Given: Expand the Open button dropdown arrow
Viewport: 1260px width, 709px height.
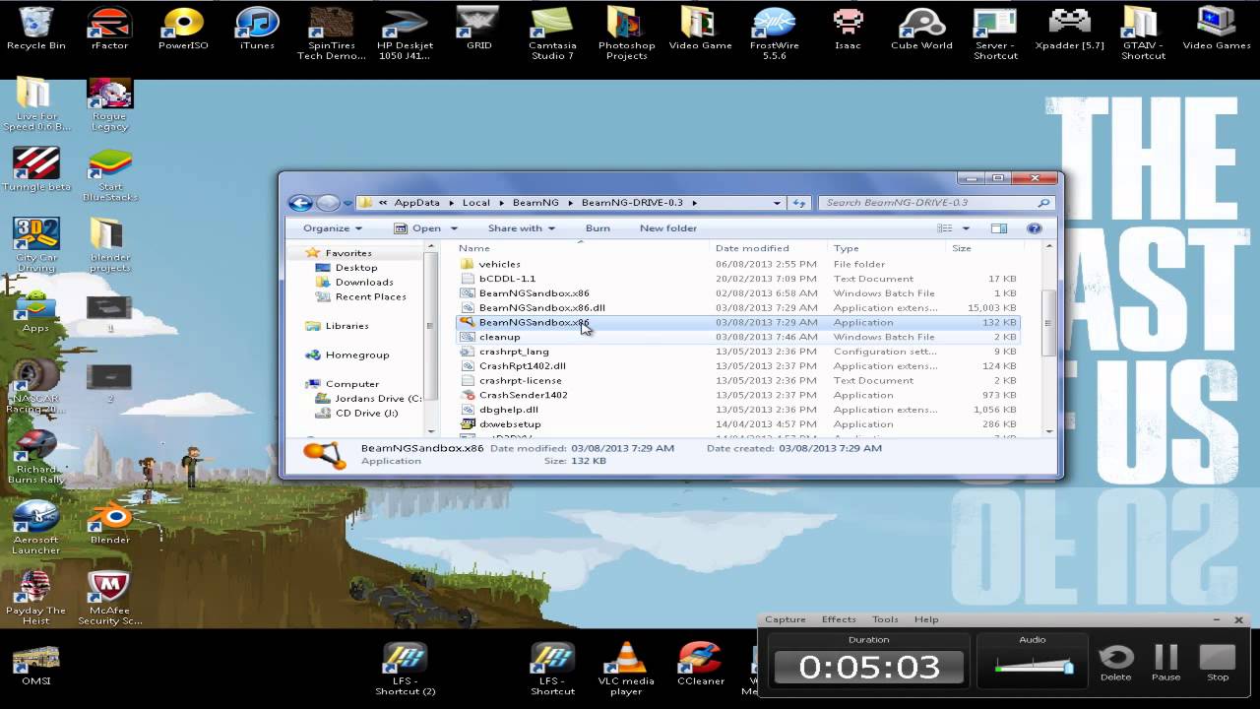Looking at the screenshot, I should point(454,228).
